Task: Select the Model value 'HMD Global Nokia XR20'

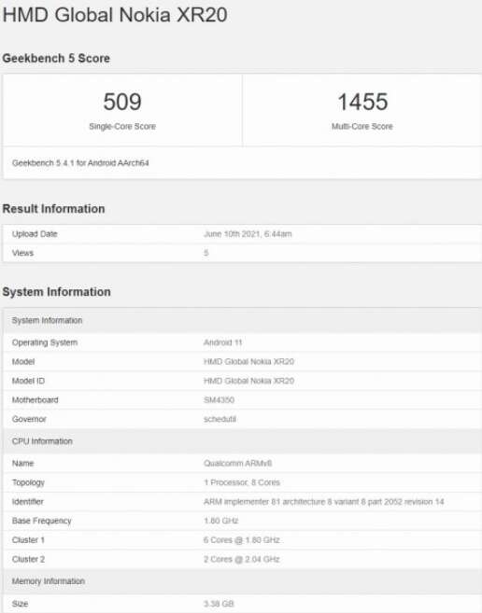Action: pos(248,362)
